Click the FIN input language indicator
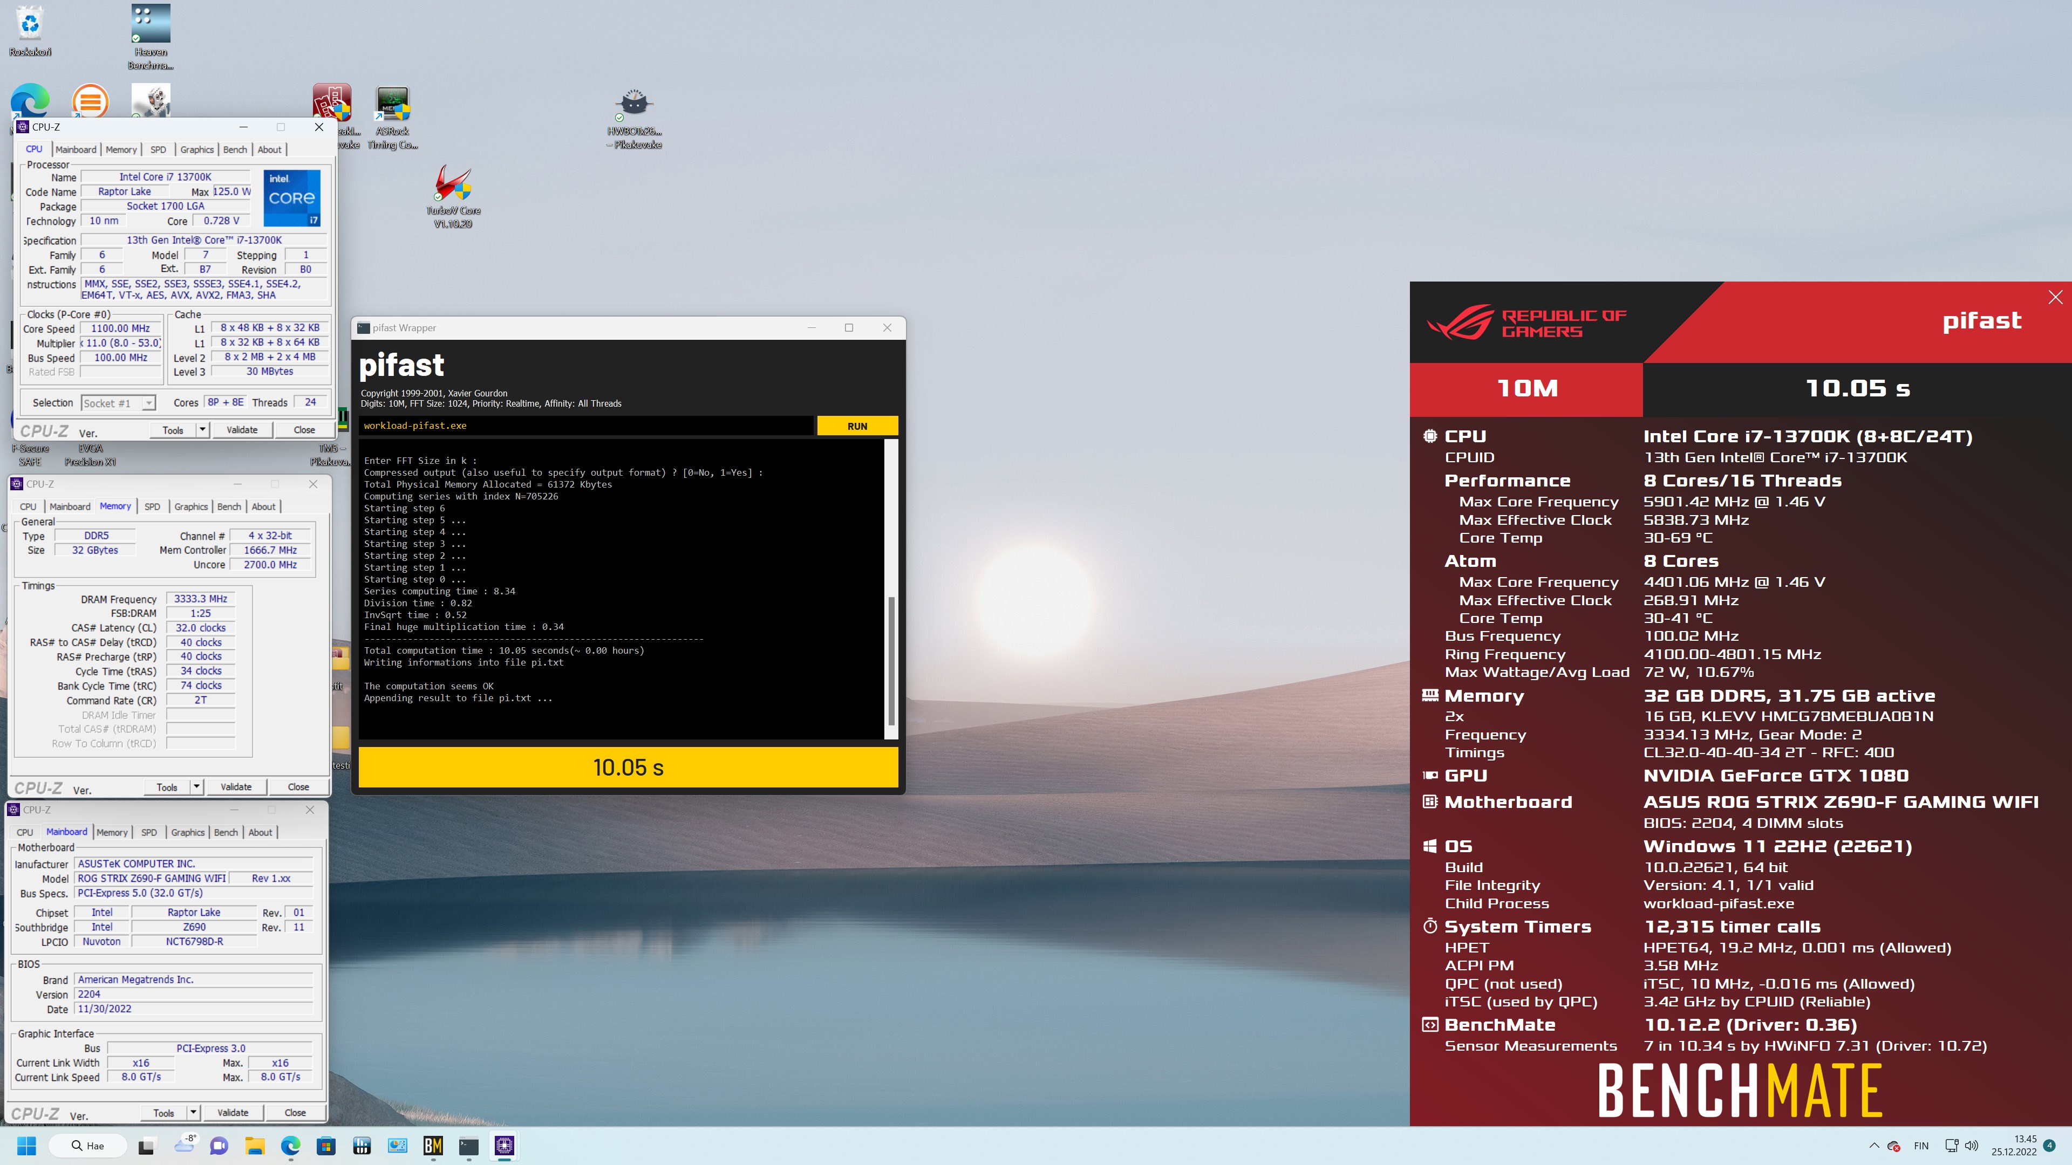 [1921, 1146]
